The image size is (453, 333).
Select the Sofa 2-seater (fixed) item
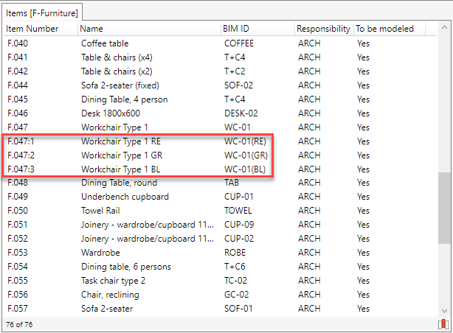coord(120,85)
